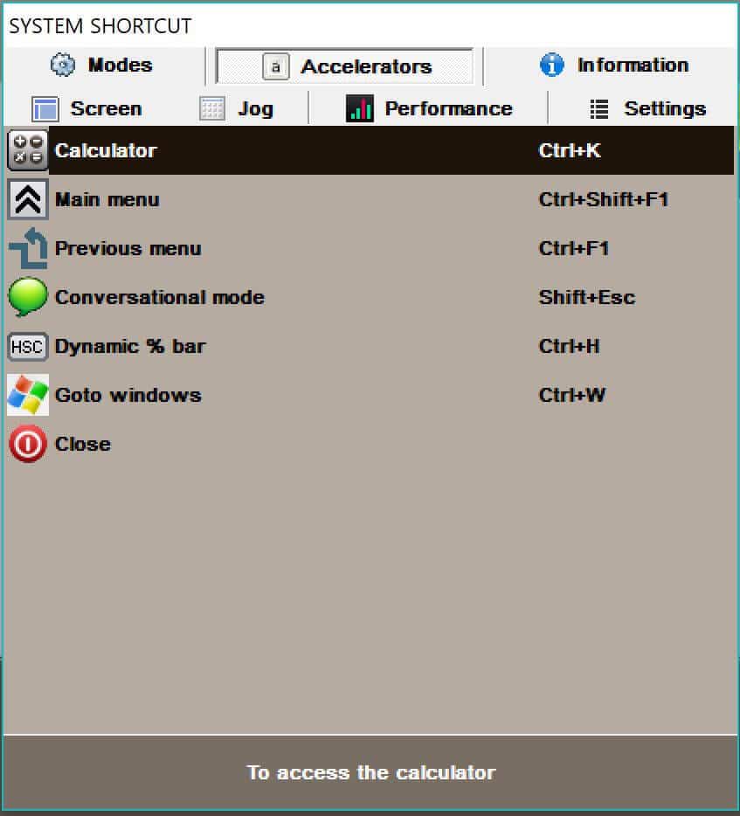Click the Main menu double-chevron icon

(x=28, y=199)
